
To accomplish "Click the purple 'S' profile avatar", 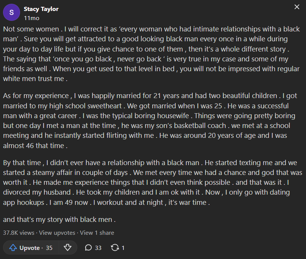I will [11, 12].
